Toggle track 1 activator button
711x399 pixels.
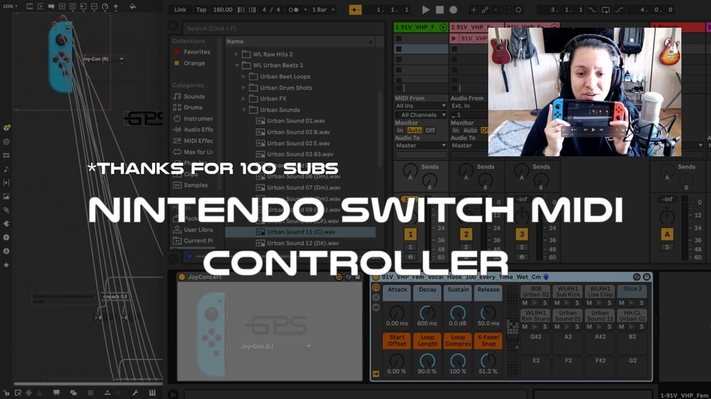pos(410,234)
